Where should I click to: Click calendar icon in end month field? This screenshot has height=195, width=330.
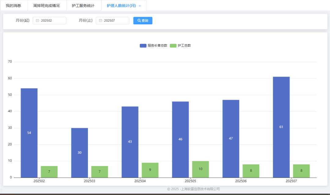tap(101, 21)
